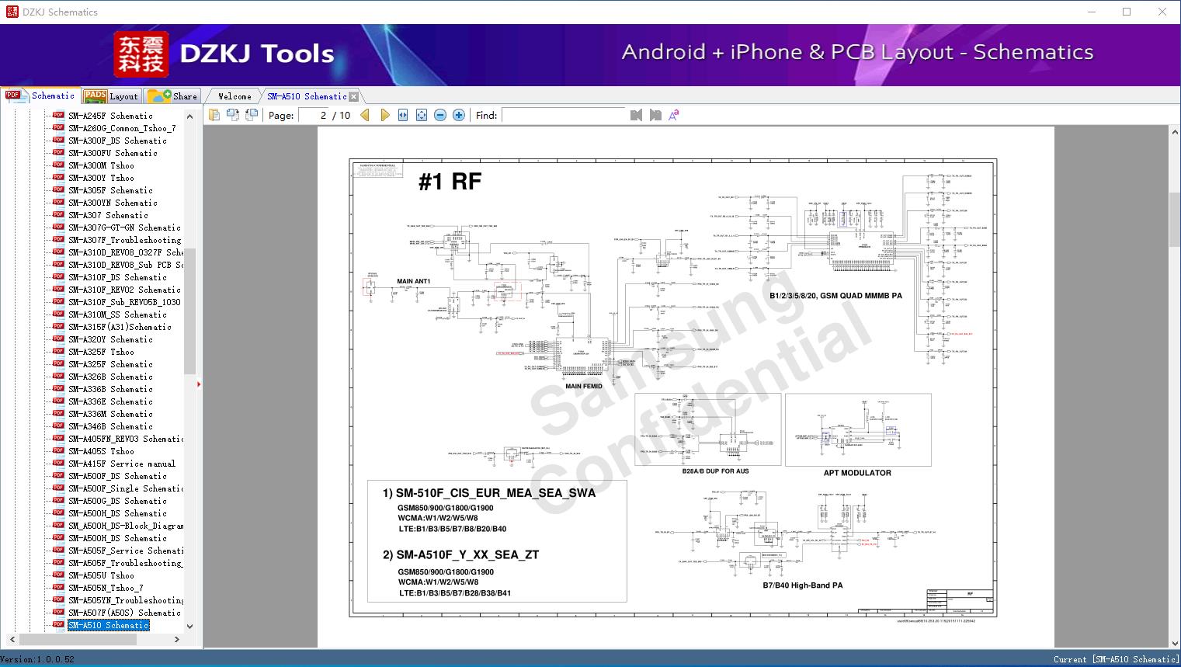Viewport: 1181px width, 667px height.
Task: Click the find next icon
Action: click(655, 115)
